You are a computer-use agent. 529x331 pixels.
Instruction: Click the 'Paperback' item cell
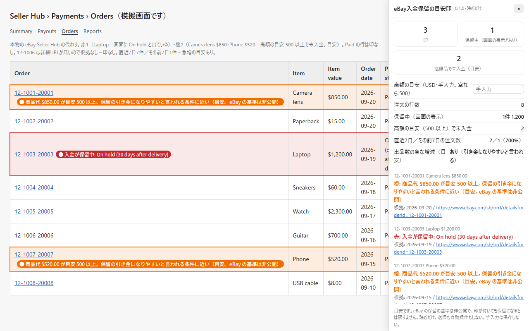pos(306,121)
